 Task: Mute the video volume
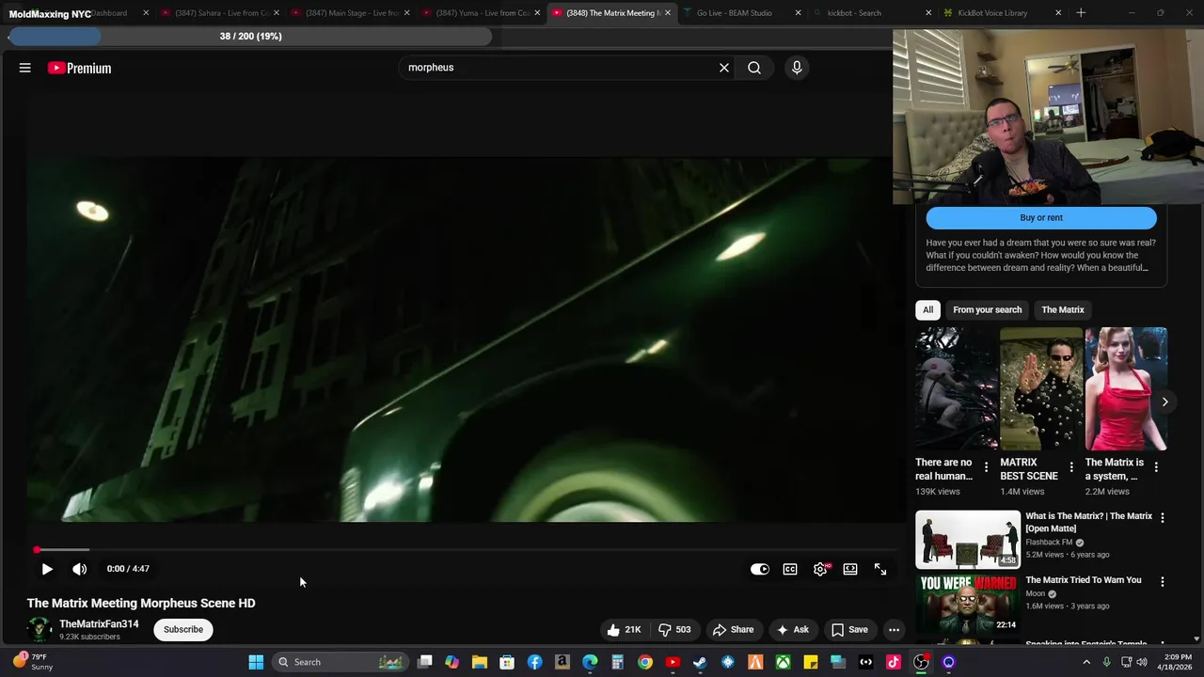(x=80, y=569)
